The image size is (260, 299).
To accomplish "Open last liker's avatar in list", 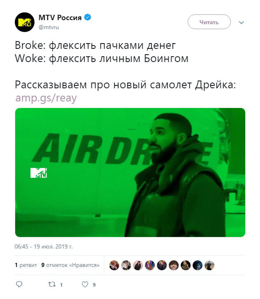I will pos(209,265).
